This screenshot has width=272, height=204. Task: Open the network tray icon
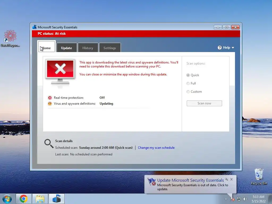click(239, 199)
